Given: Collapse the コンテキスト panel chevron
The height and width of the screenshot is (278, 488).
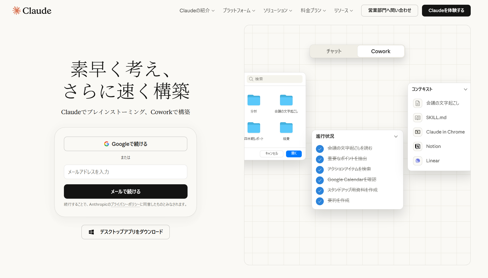Looking at the screenshot, I should tap(465, 89).
